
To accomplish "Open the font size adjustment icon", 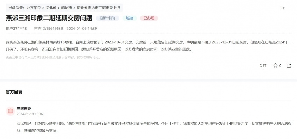I will [282, 8].
